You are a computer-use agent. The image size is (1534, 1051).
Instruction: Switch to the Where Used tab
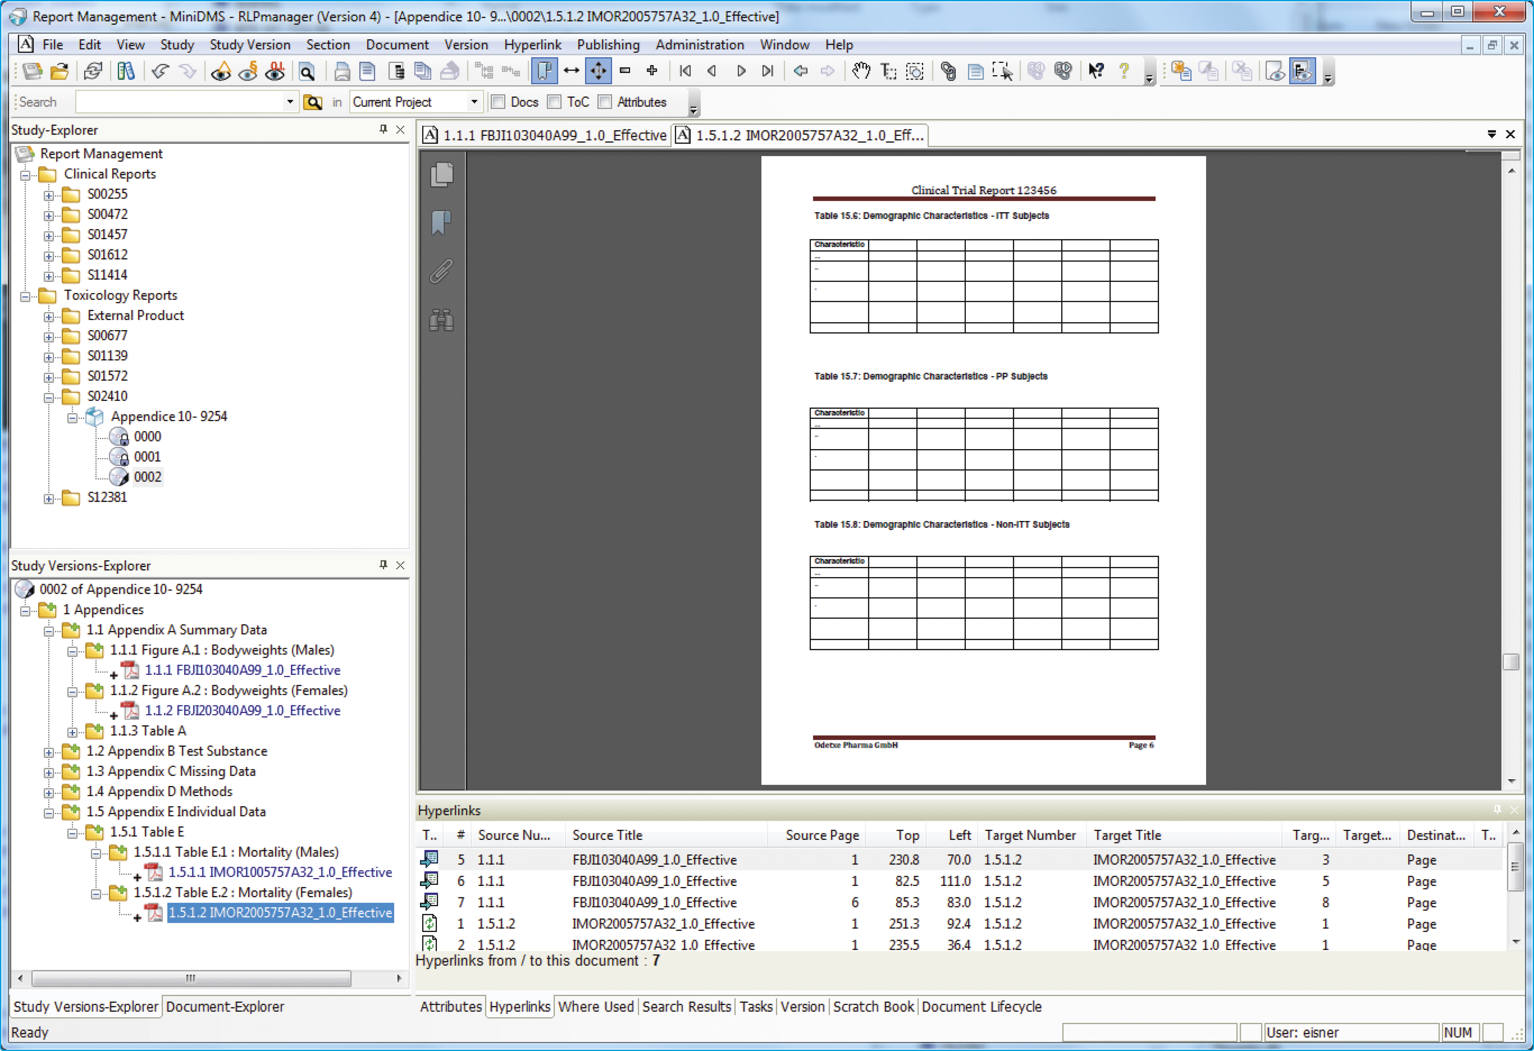click(x=595, y=1007)
